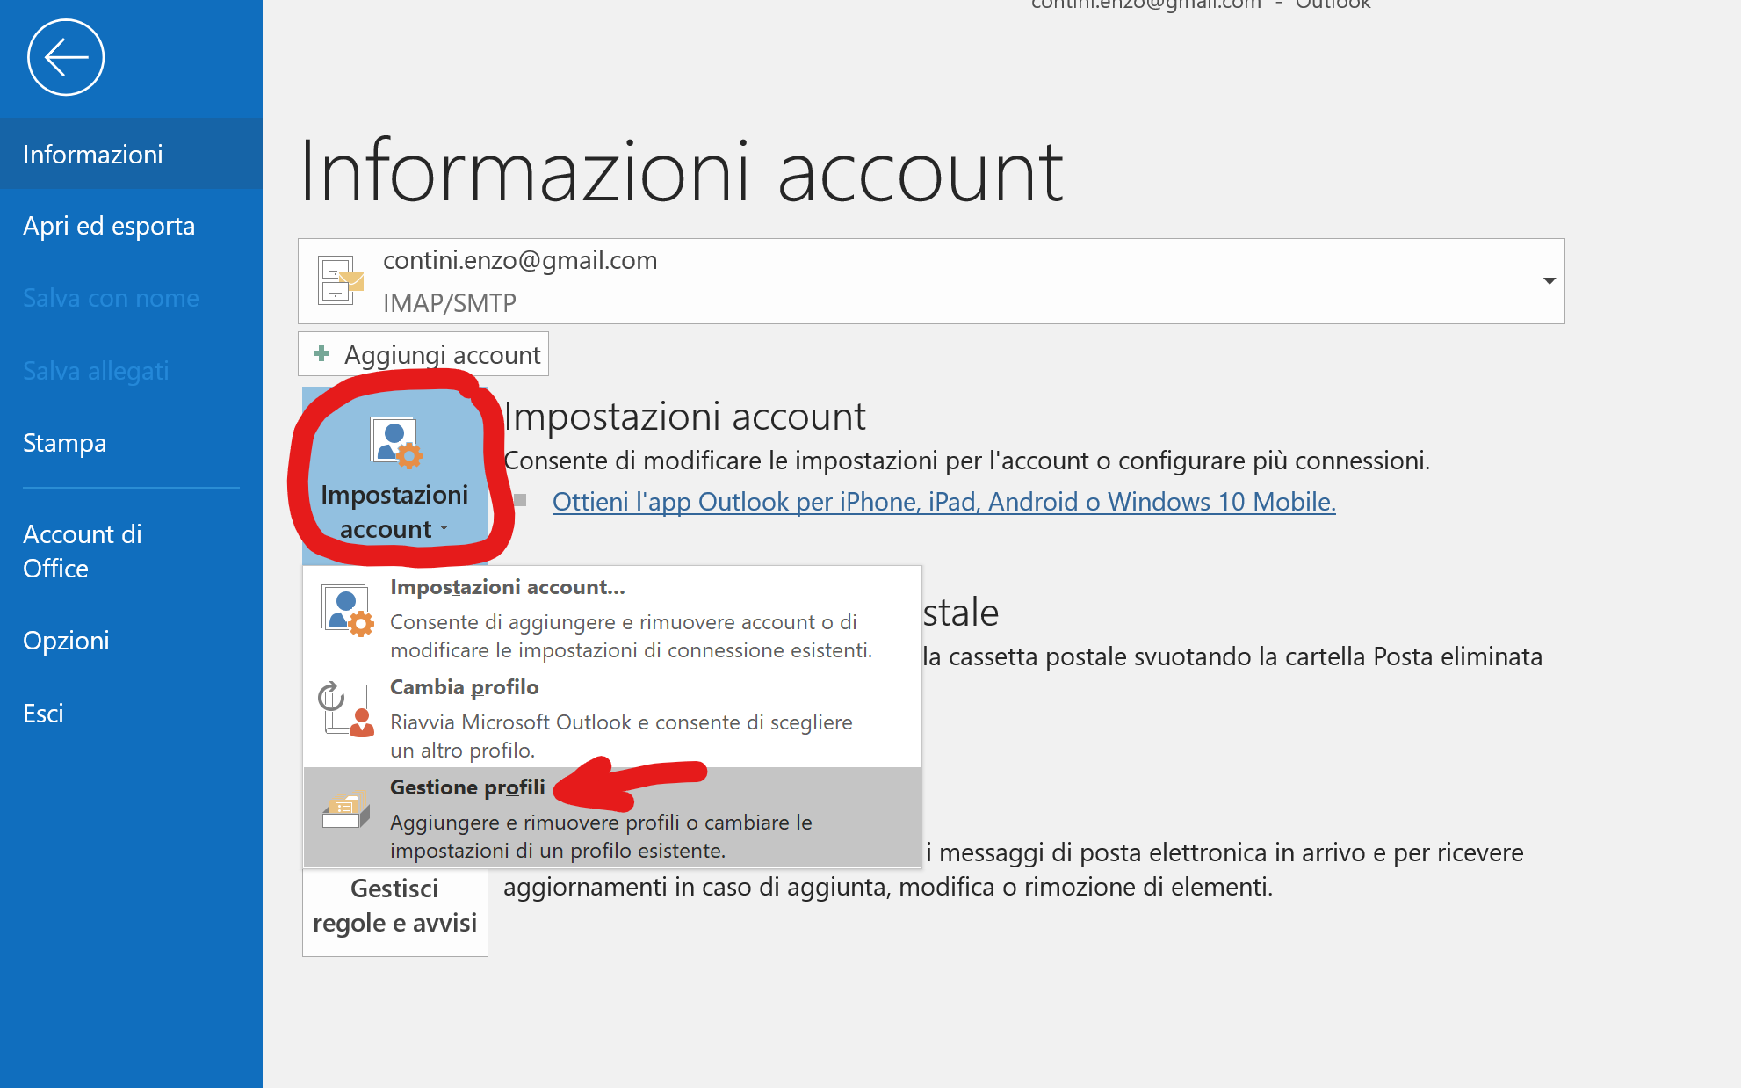Click the Cambia profilo icon
1741x1088 pixels.
[346, 709]
